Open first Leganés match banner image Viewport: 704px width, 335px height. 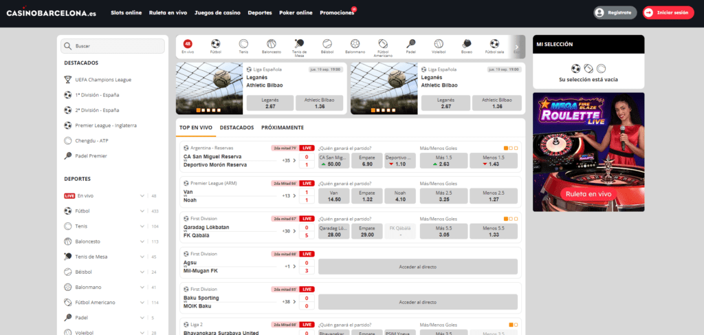(209, 89)
